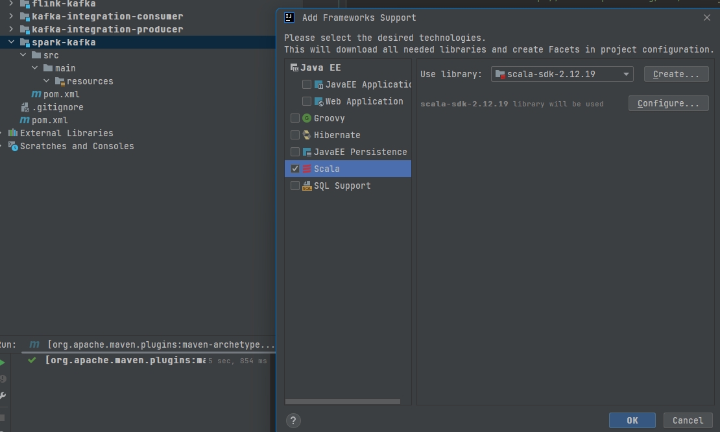
Task: Click the Cancel button
Action: [x=688, y=420]
